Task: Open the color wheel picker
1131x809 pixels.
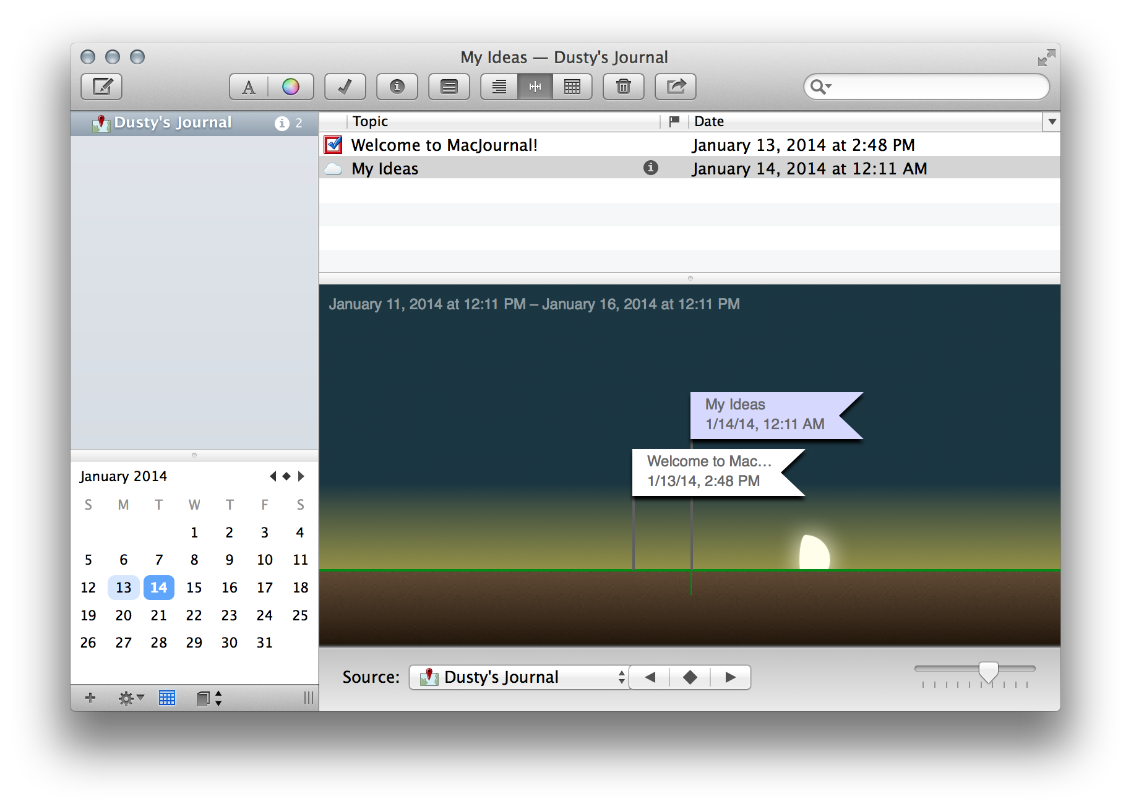Action: pos(291,87)
